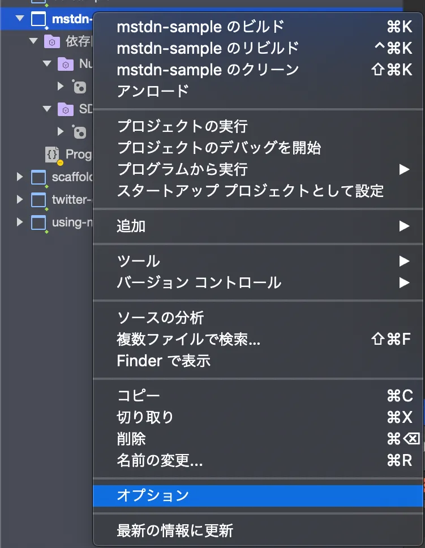Click the twitter project icon

coord(38,200)
